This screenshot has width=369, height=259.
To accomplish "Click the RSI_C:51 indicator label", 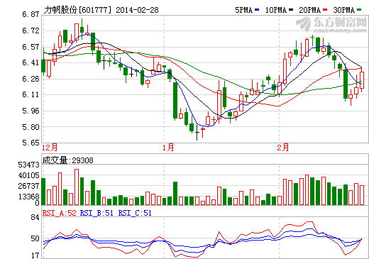I will [135, 213].
